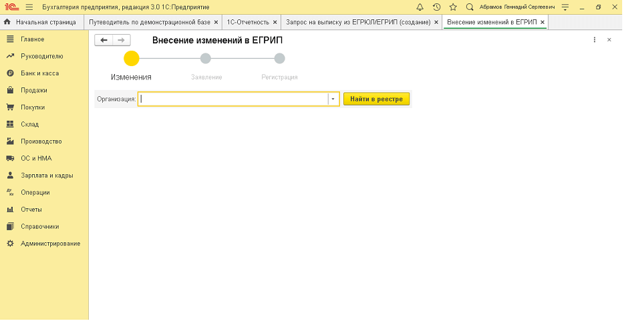Click the Главное section icon
The image size is (628, 325).
[x=11, y=39]
